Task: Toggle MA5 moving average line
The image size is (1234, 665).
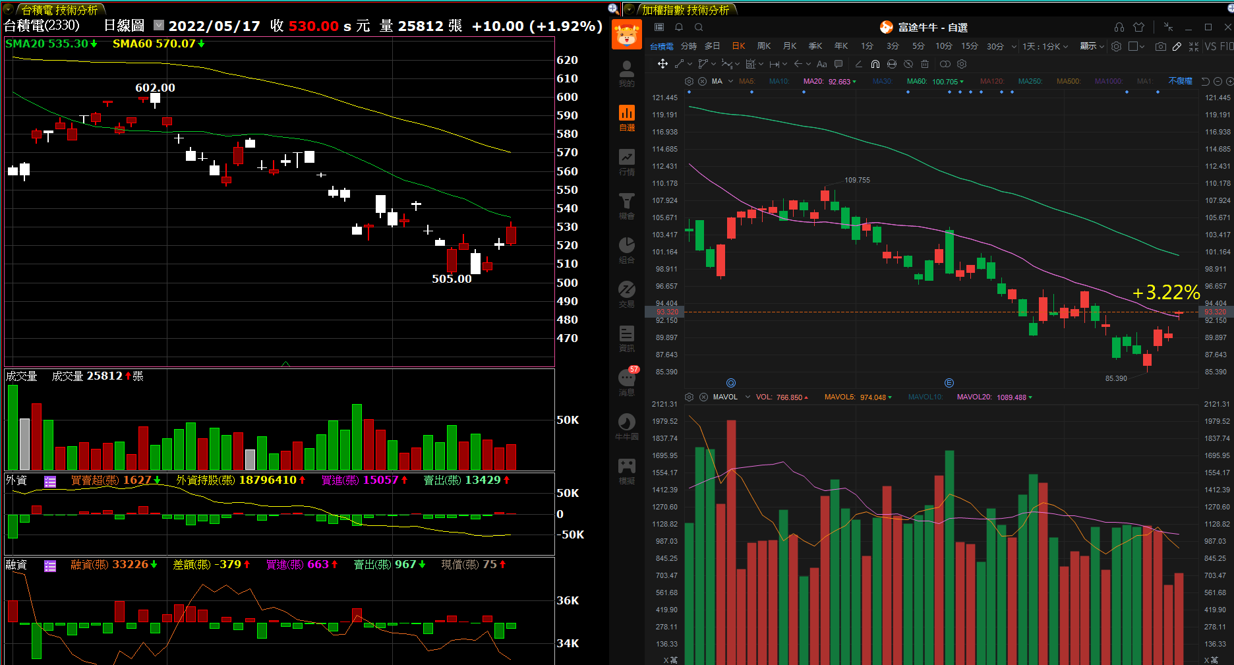Action: point(747,82)
